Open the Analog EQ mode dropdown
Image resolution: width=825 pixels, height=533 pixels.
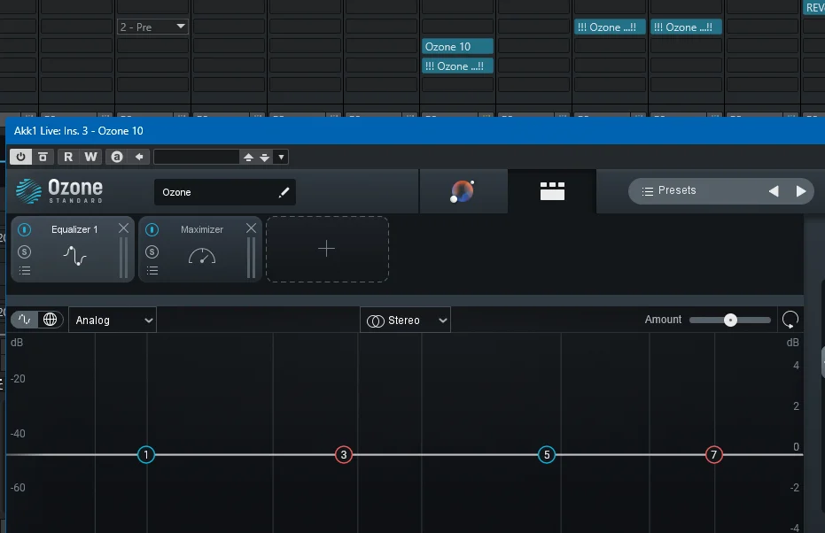(113, 321)
